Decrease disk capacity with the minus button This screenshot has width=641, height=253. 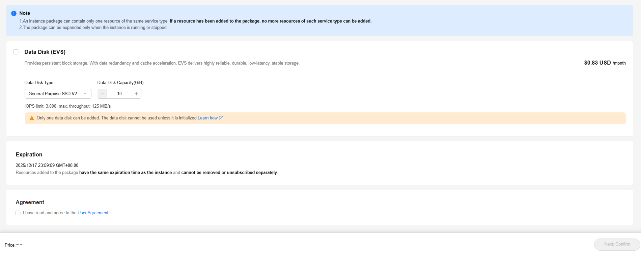pos(102,94)
